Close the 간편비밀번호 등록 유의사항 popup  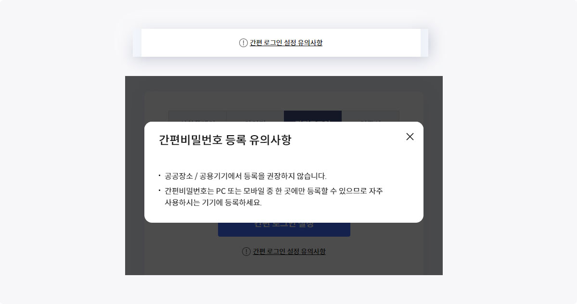(410, 137)
